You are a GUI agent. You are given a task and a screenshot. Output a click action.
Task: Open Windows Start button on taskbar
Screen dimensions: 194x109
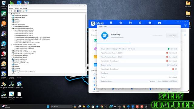pos(48,107)
